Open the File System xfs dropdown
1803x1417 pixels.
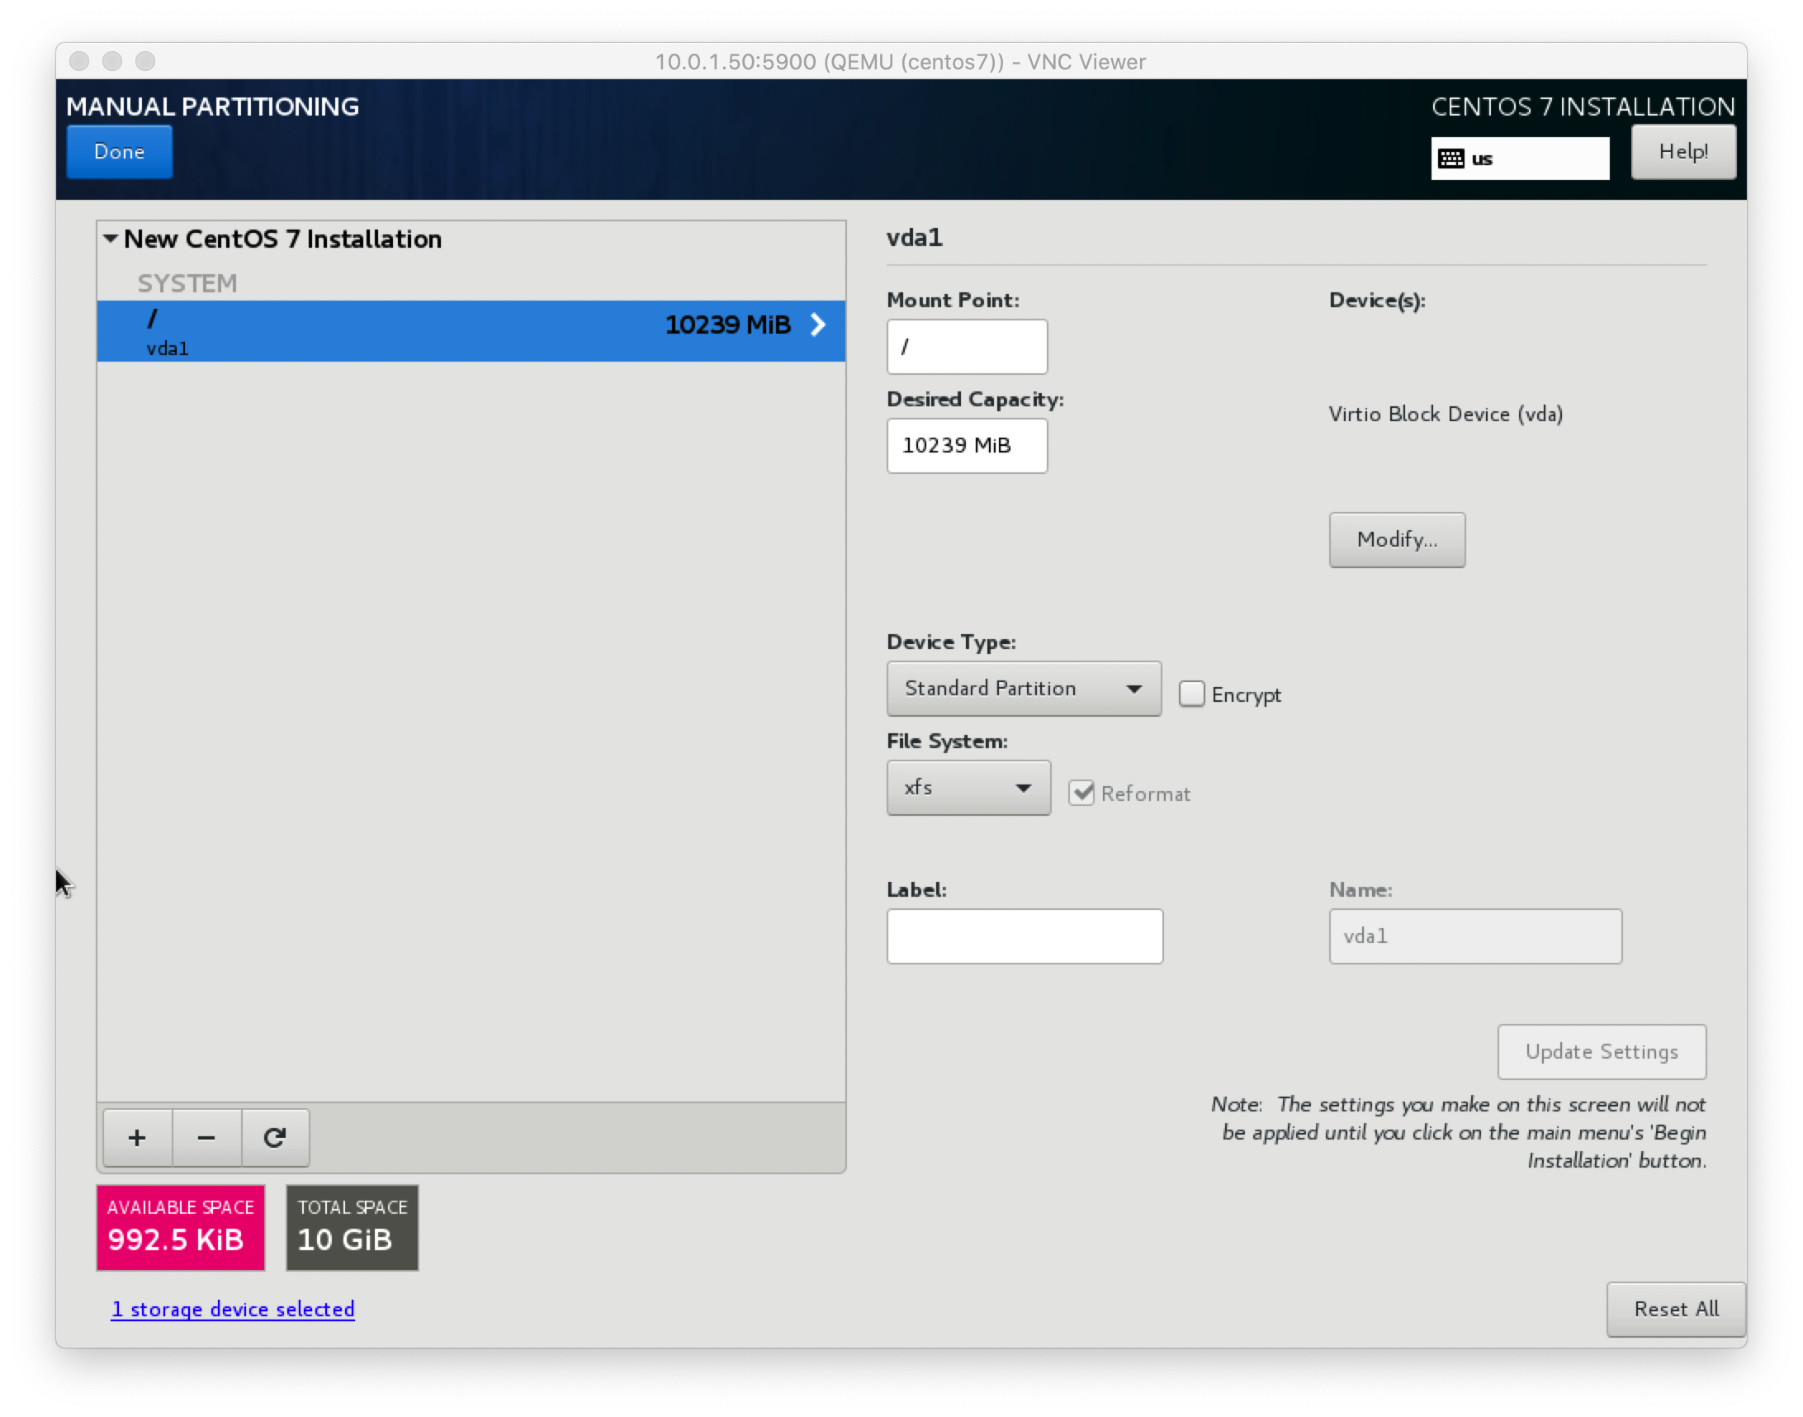click(x=968, y=787)
